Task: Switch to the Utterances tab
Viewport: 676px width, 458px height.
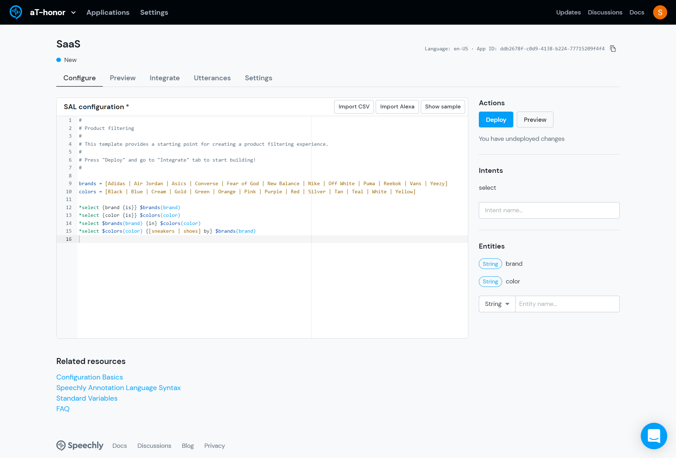Action: coord(212,78)
